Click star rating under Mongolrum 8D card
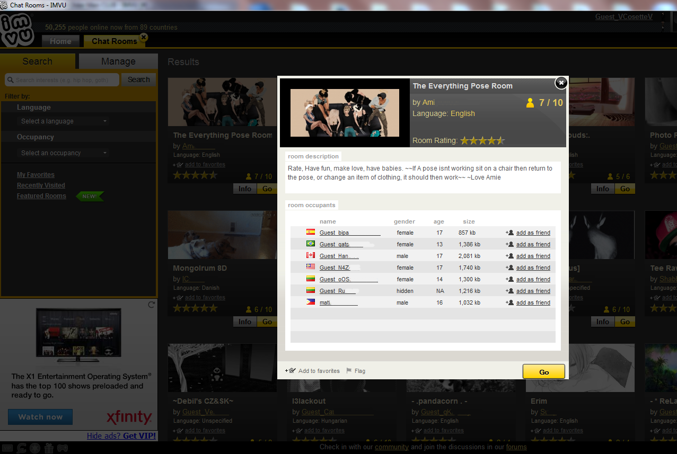Screen dimensions: 677x454 (x=196, y=308)
